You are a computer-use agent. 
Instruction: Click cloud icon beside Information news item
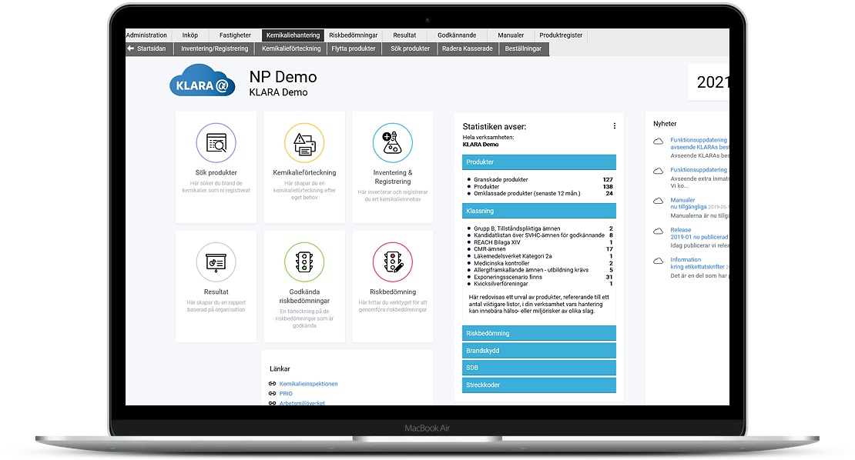pyautogui.click(x=658, y=262)
